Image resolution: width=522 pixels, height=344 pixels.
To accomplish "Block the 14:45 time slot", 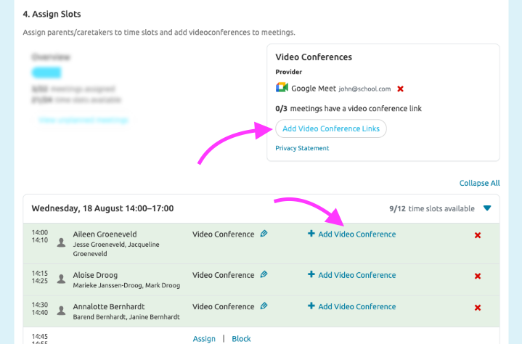I will point(241,339).
